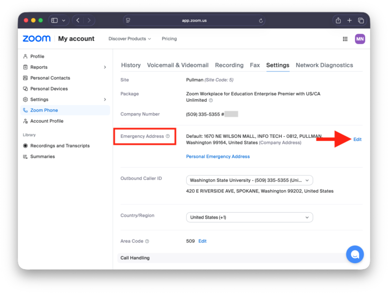Click the Summaries list icon
The width and height of the screenshot is (388, 293).
point(25,157)
